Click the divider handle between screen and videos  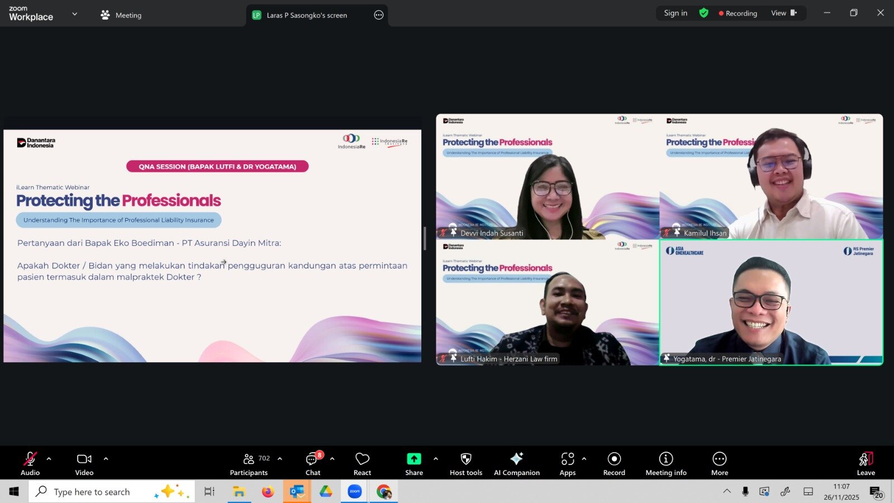coord(425,239)
